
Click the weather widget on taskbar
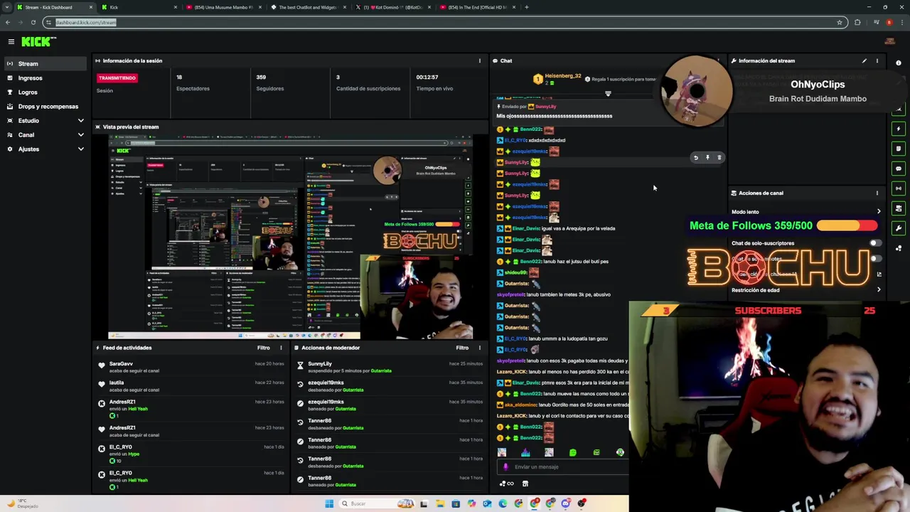point(23,503)
